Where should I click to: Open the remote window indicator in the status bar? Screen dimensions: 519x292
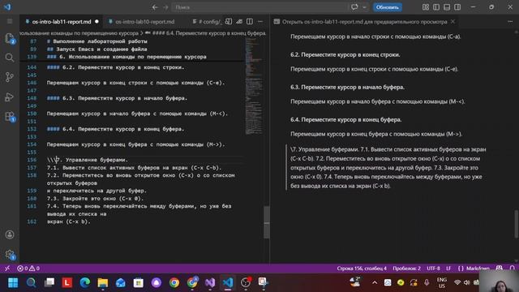(7, 268)
